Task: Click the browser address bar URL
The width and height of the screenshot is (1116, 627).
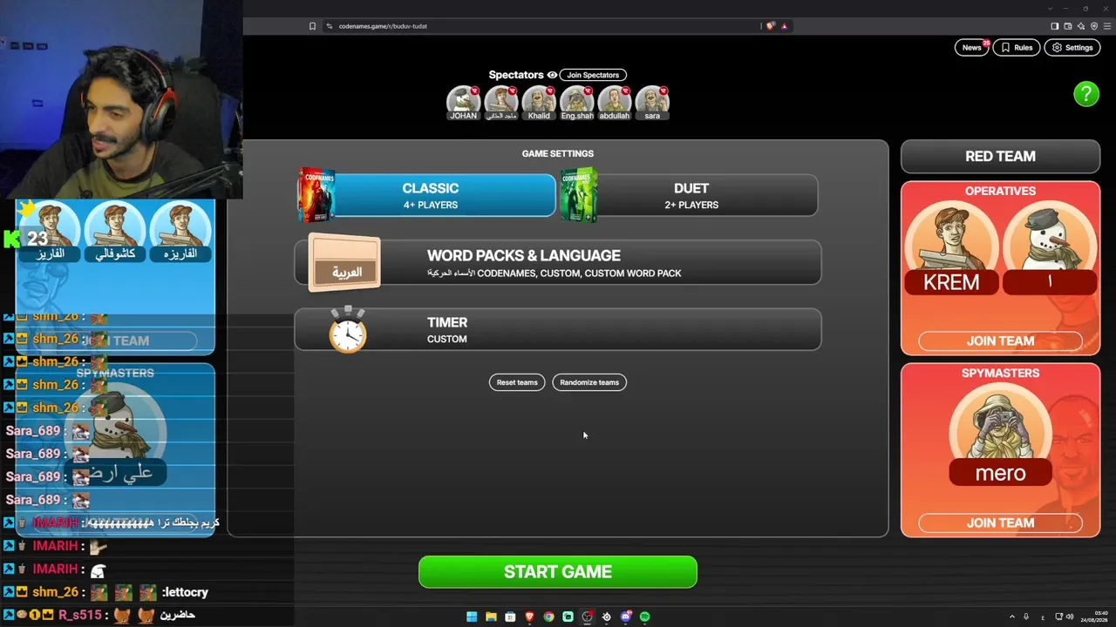Action: point(383,26)
